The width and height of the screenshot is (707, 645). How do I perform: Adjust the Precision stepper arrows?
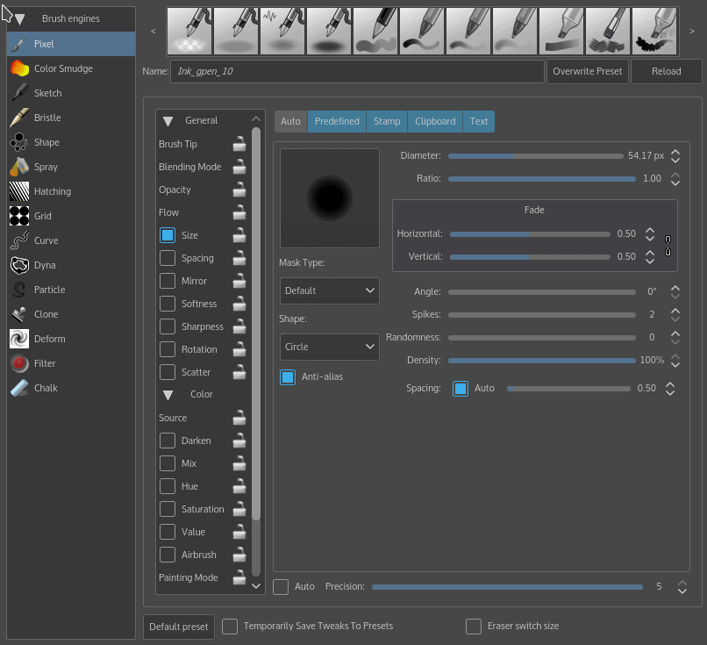682,587
